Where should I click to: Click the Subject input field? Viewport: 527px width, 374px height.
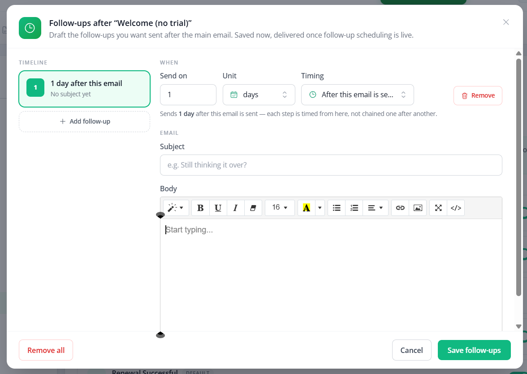point(331,165)
